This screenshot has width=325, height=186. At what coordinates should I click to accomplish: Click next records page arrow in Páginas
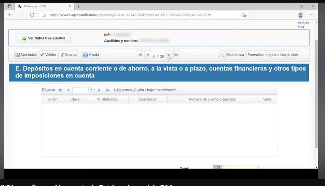100,90
